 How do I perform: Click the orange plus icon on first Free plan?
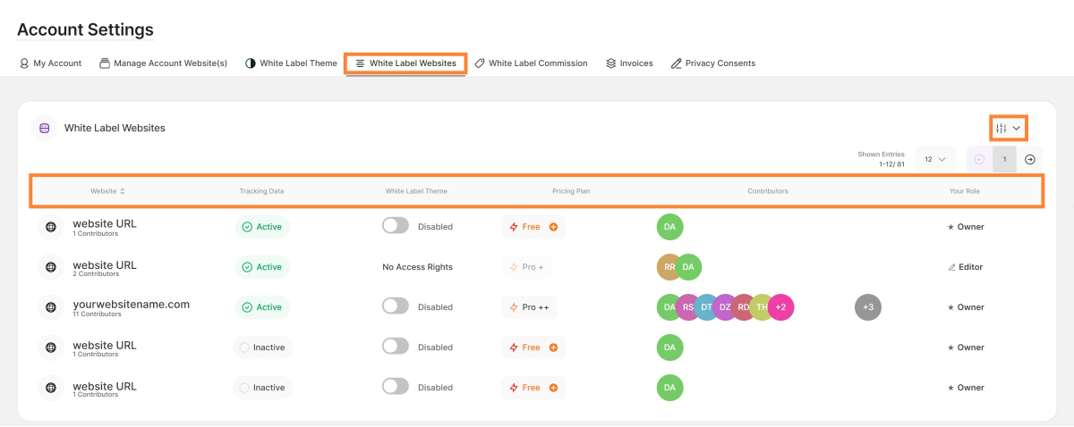click(x=553, y=227)
